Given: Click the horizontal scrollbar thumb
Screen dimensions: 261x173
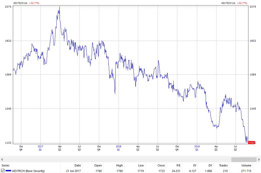Looking at the screenshot, I should 244,160.
